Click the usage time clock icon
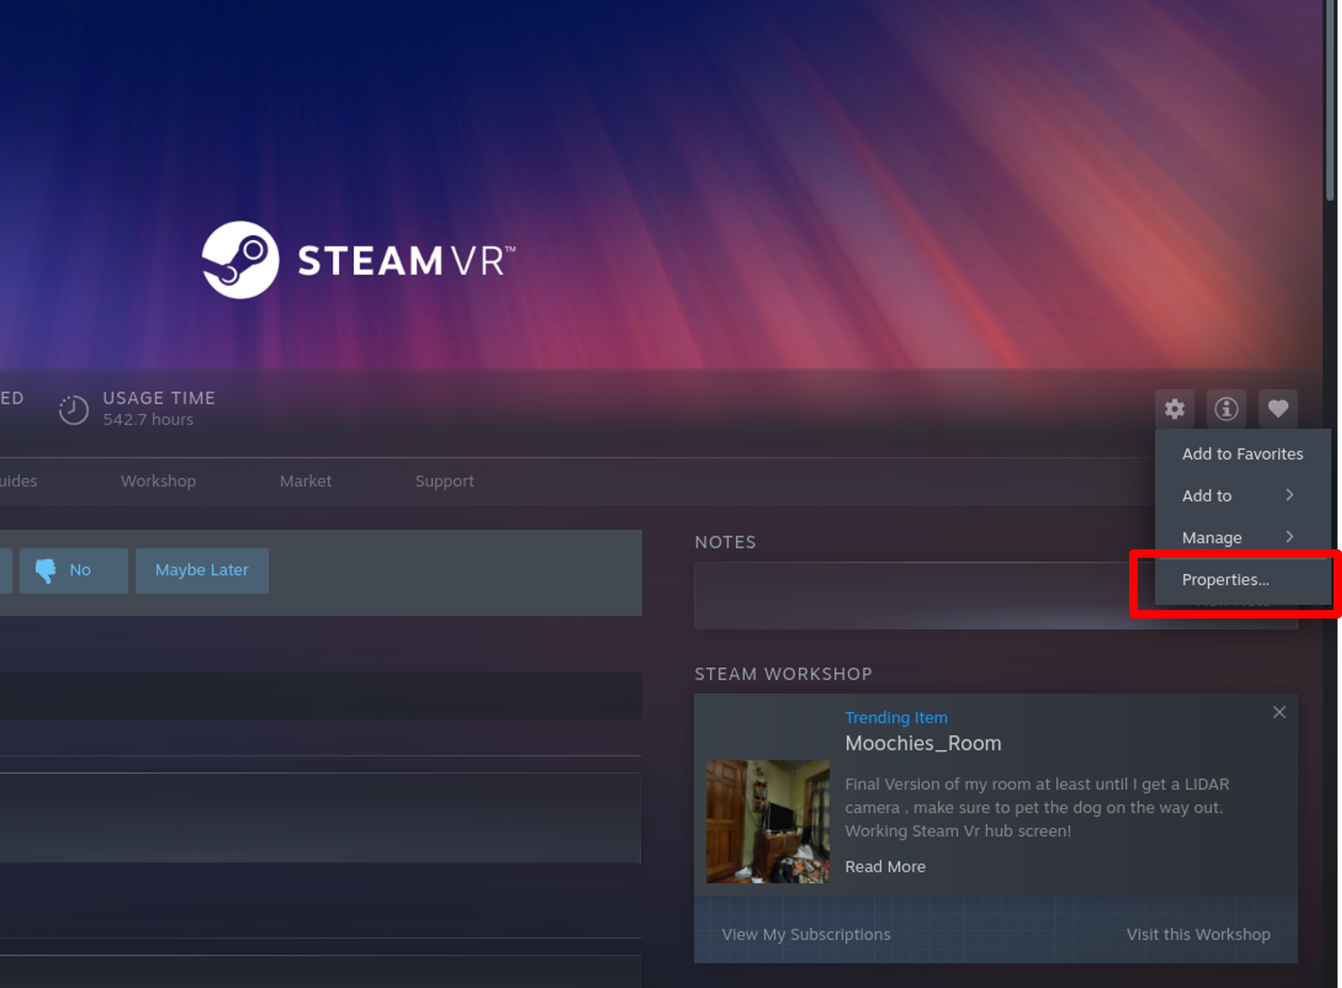 [x=74, y=410]
